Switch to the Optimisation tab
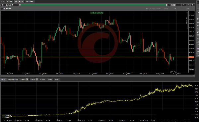 pos(30,1)
